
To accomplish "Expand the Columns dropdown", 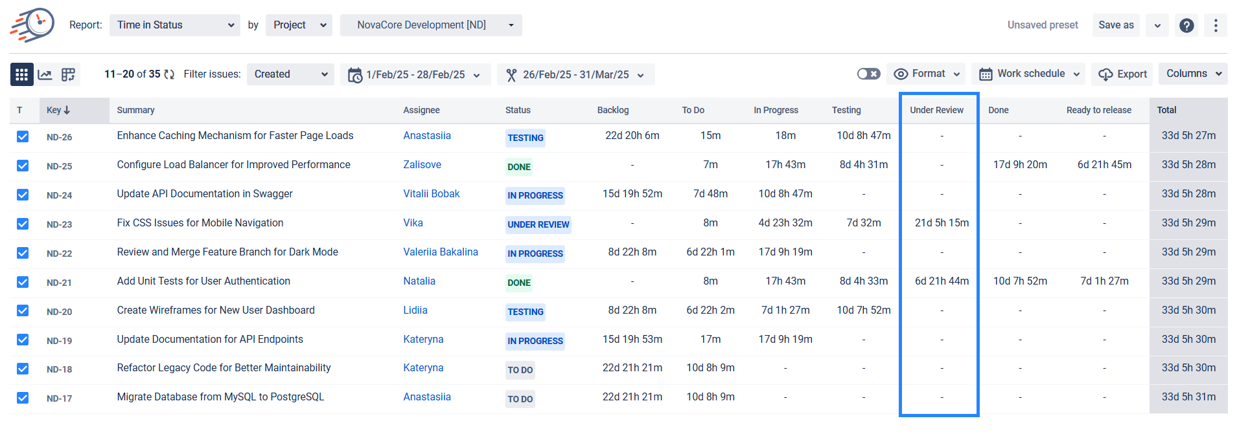I will click(x=1193, y=74).
